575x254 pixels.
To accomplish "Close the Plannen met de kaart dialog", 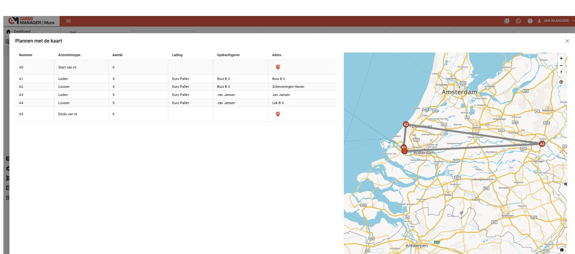I will pos(567,41).
